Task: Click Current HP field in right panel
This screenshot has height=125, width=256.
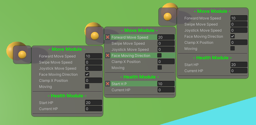Action: pos(239,71)
